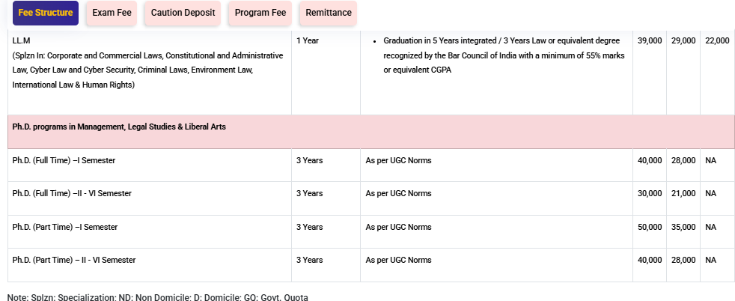The width and height of the screenshot is (735, 301).
Task: Click the 1 Year duration cell
Action: click(308, 40)
